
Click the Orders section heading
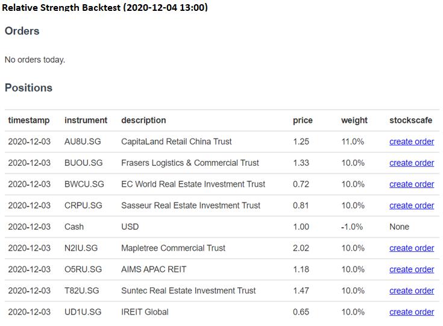tap(22, 31)
